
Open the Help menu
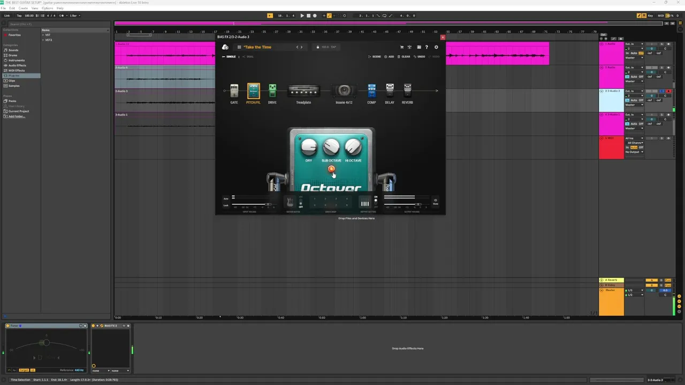[x=60, y=9]
